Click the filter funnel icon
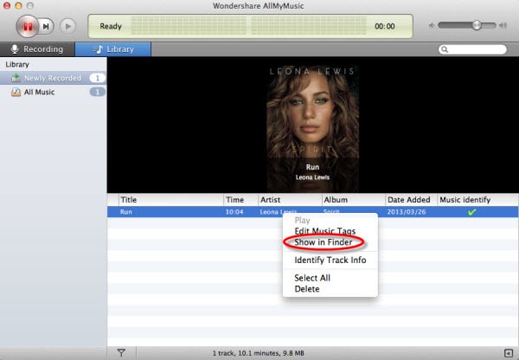 (x=121, y=353)
